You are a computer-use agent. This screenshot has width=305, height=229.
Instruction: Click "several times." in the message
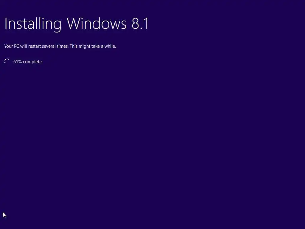(55, 46)
